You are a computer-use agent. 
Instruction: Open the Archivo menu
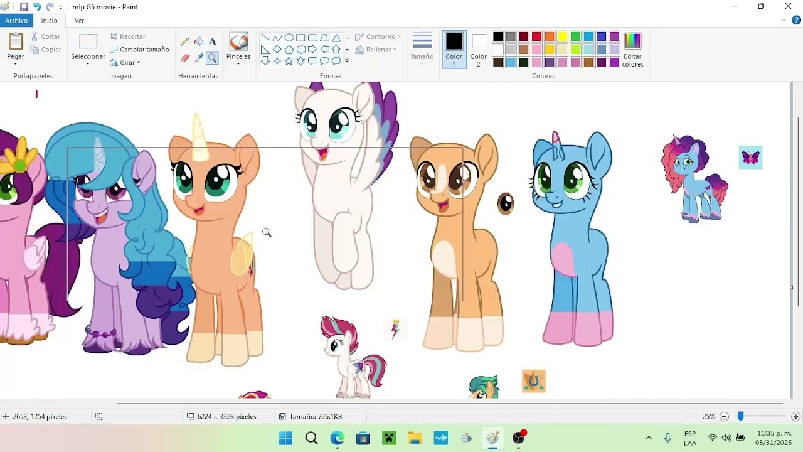(x=16, y=21)
